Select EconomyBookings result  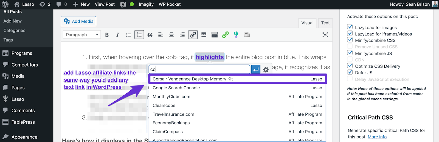coord(238,123)
